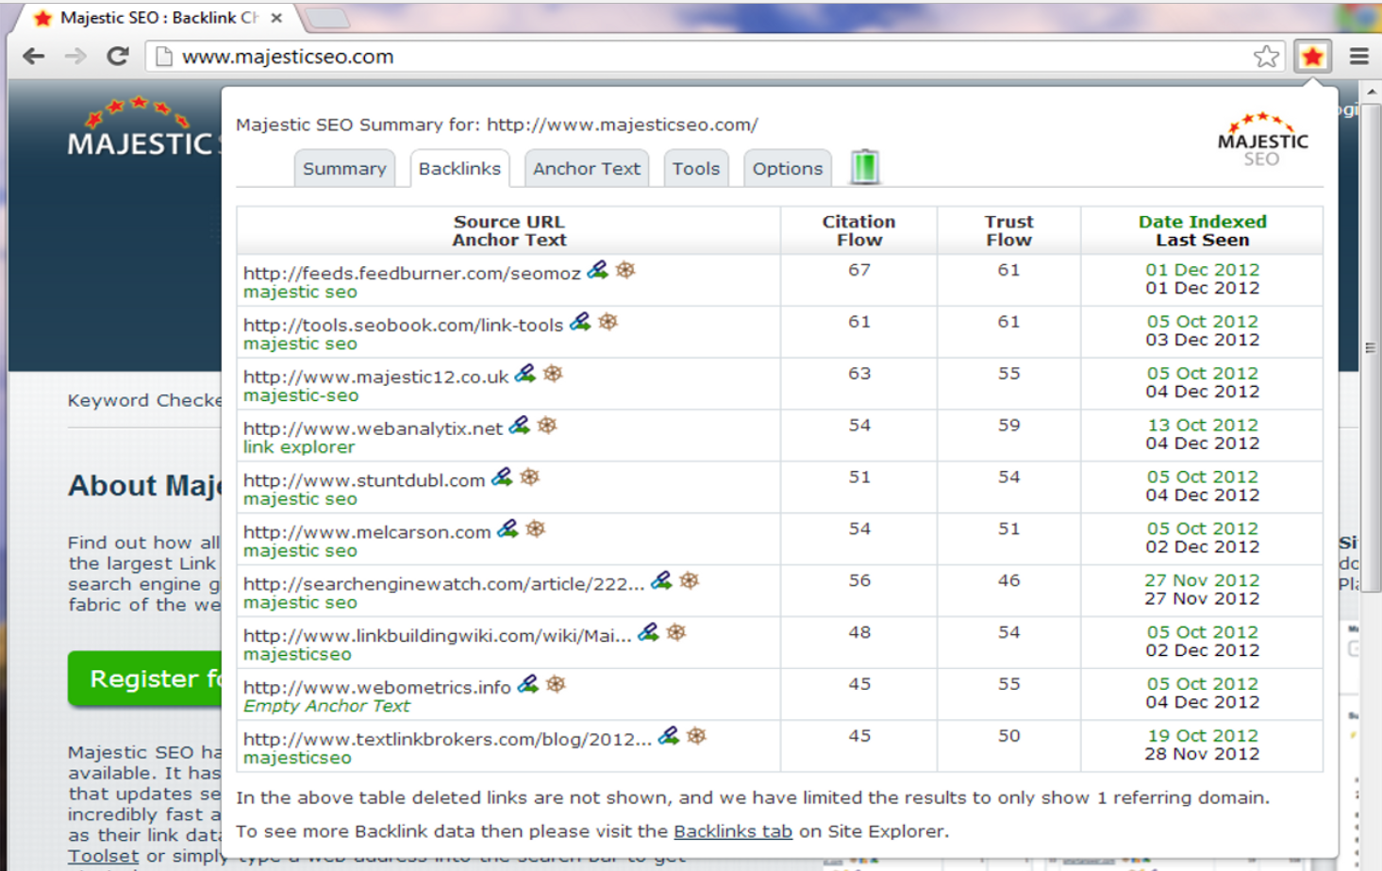Click the 'Date Indexed' column header
Image resolution: width=1382 pixels, height=871 pixels.
coord(1202,222)
